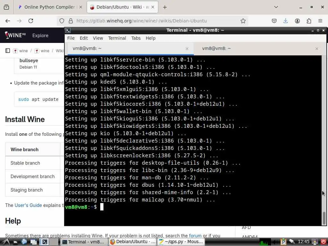328x246 pixels.
Task: Open the Firefox hamburger application menu
Action: tap(320, 21)
